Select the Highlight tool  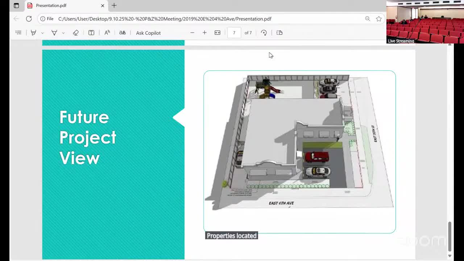[33, 33]
